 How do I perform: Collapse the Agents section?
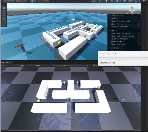110,30
